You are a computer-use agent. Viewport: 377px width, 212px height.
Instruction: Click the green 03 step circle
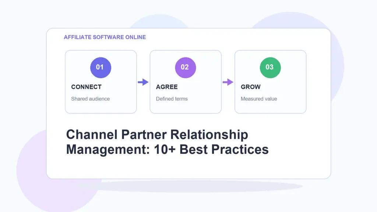[270, 68]
